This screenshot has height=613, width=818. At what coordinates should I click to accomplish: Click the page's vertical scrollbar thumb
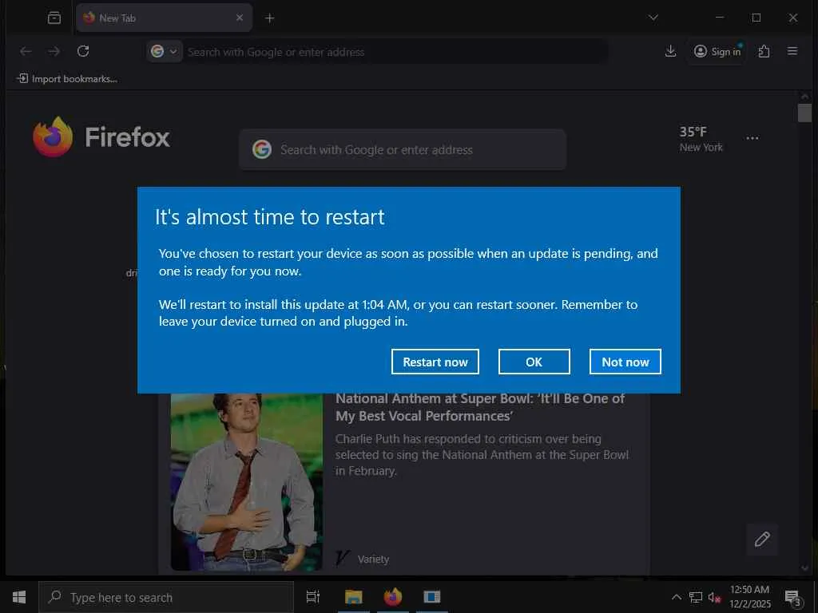point(804,113)
